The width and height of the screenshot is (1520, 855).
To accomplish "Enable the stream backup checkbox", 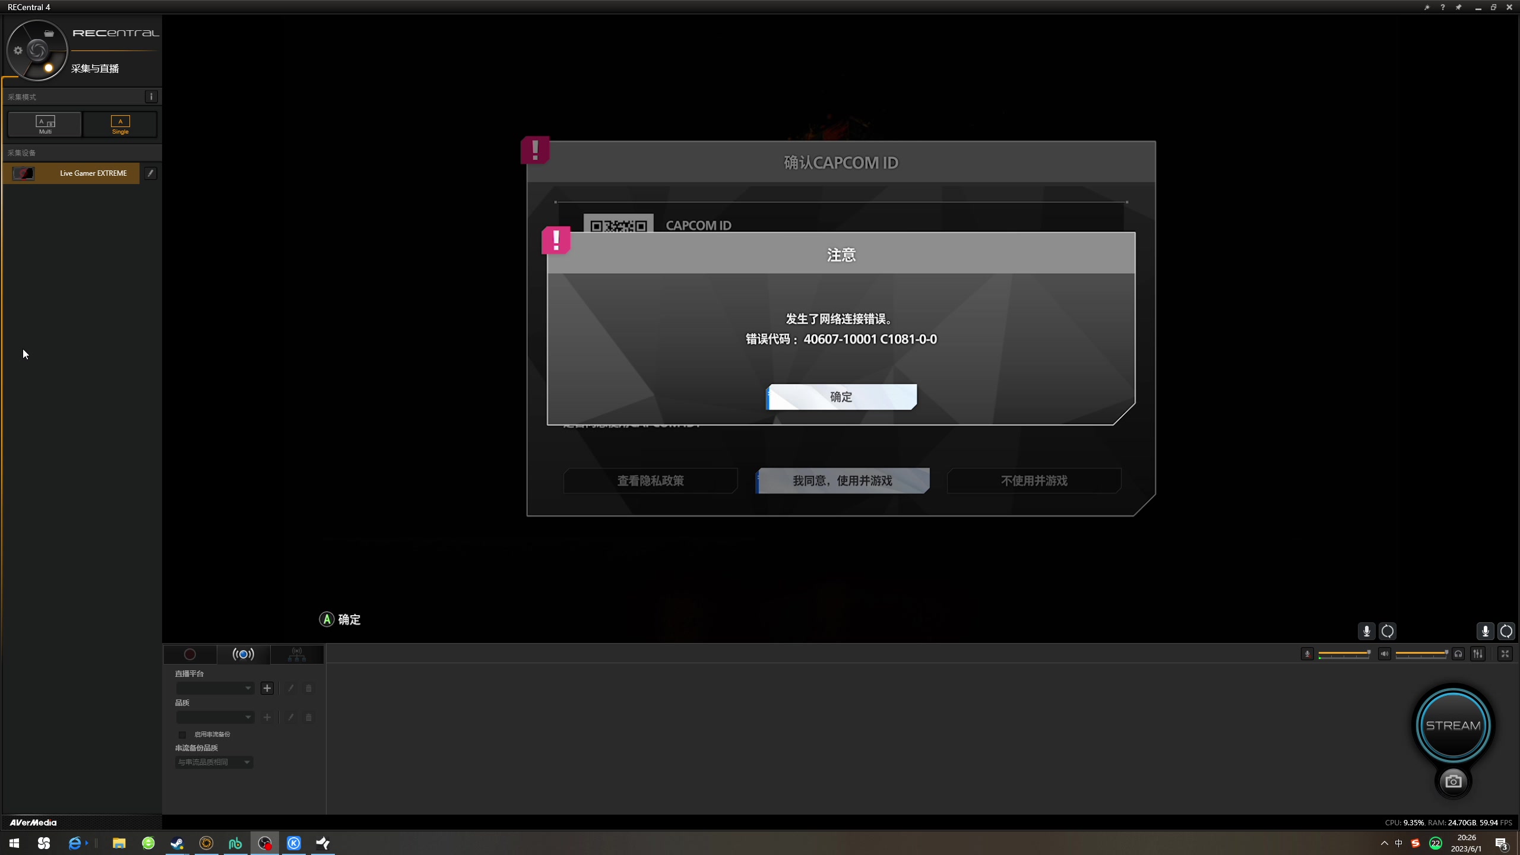I will 183,734.
